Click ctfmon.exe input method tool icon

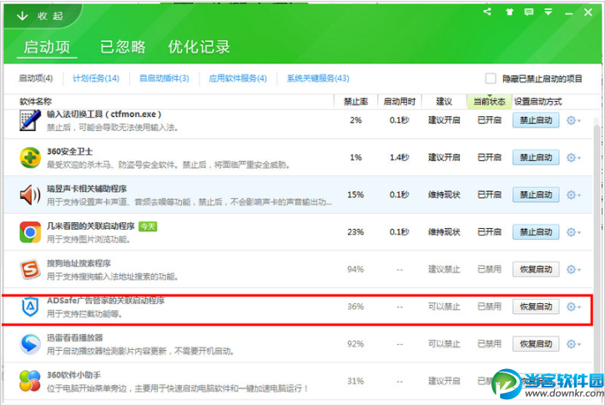[30, 120]
